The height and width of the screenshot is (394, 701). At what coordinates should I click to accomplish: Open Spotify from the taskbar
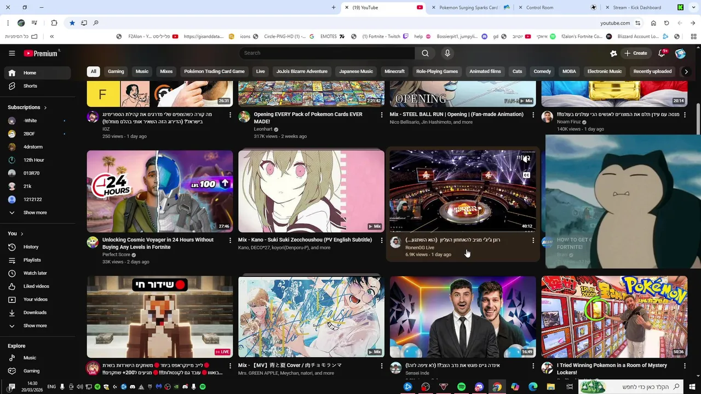[461, 387]
